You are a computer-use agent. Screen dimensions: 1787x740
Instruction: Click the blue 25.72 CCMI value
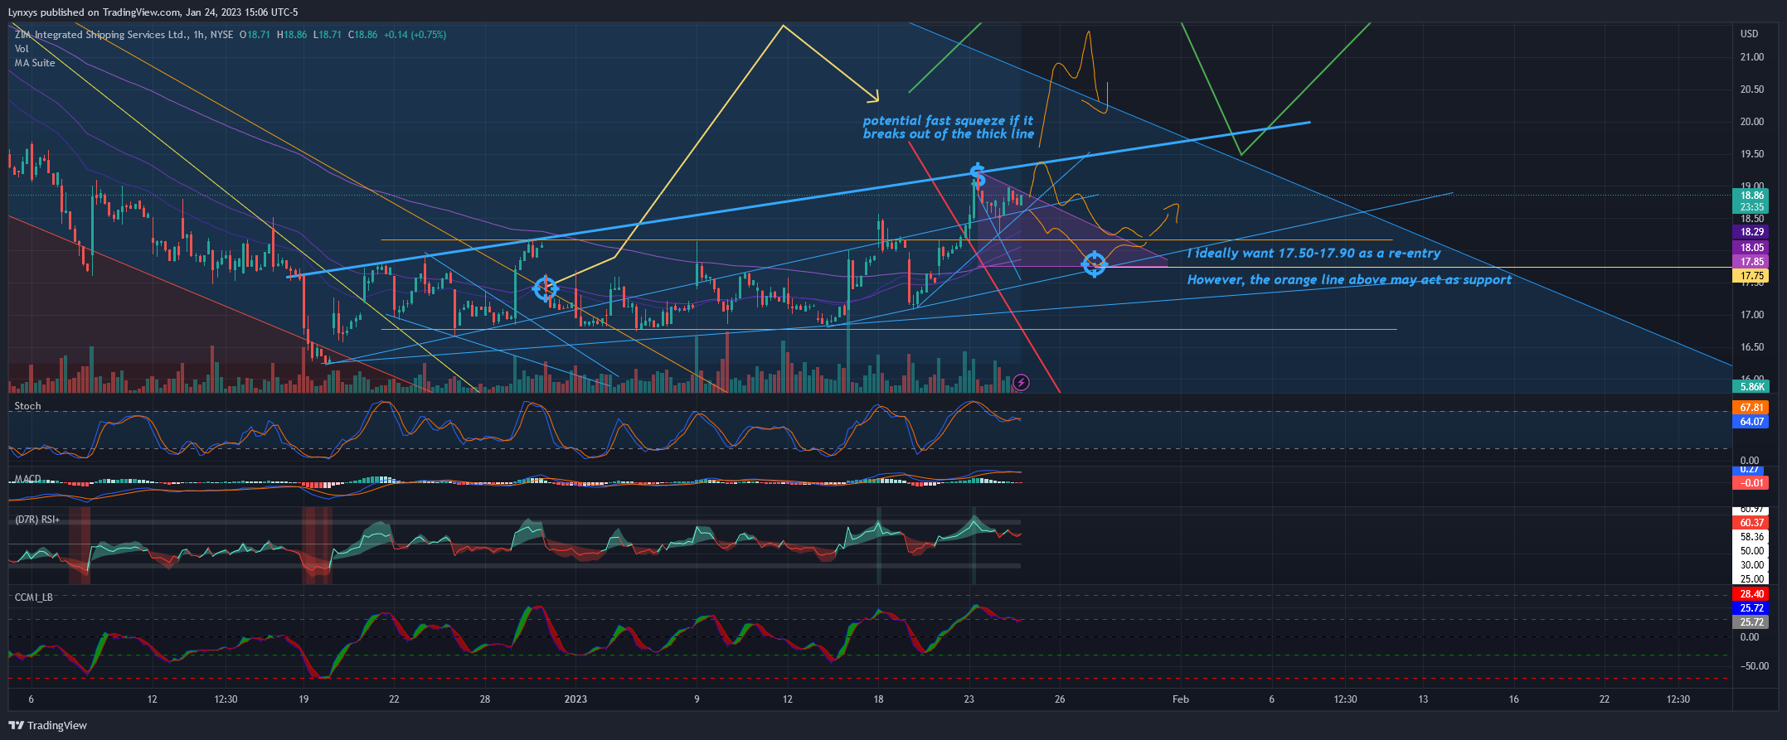coord(1751,608)
